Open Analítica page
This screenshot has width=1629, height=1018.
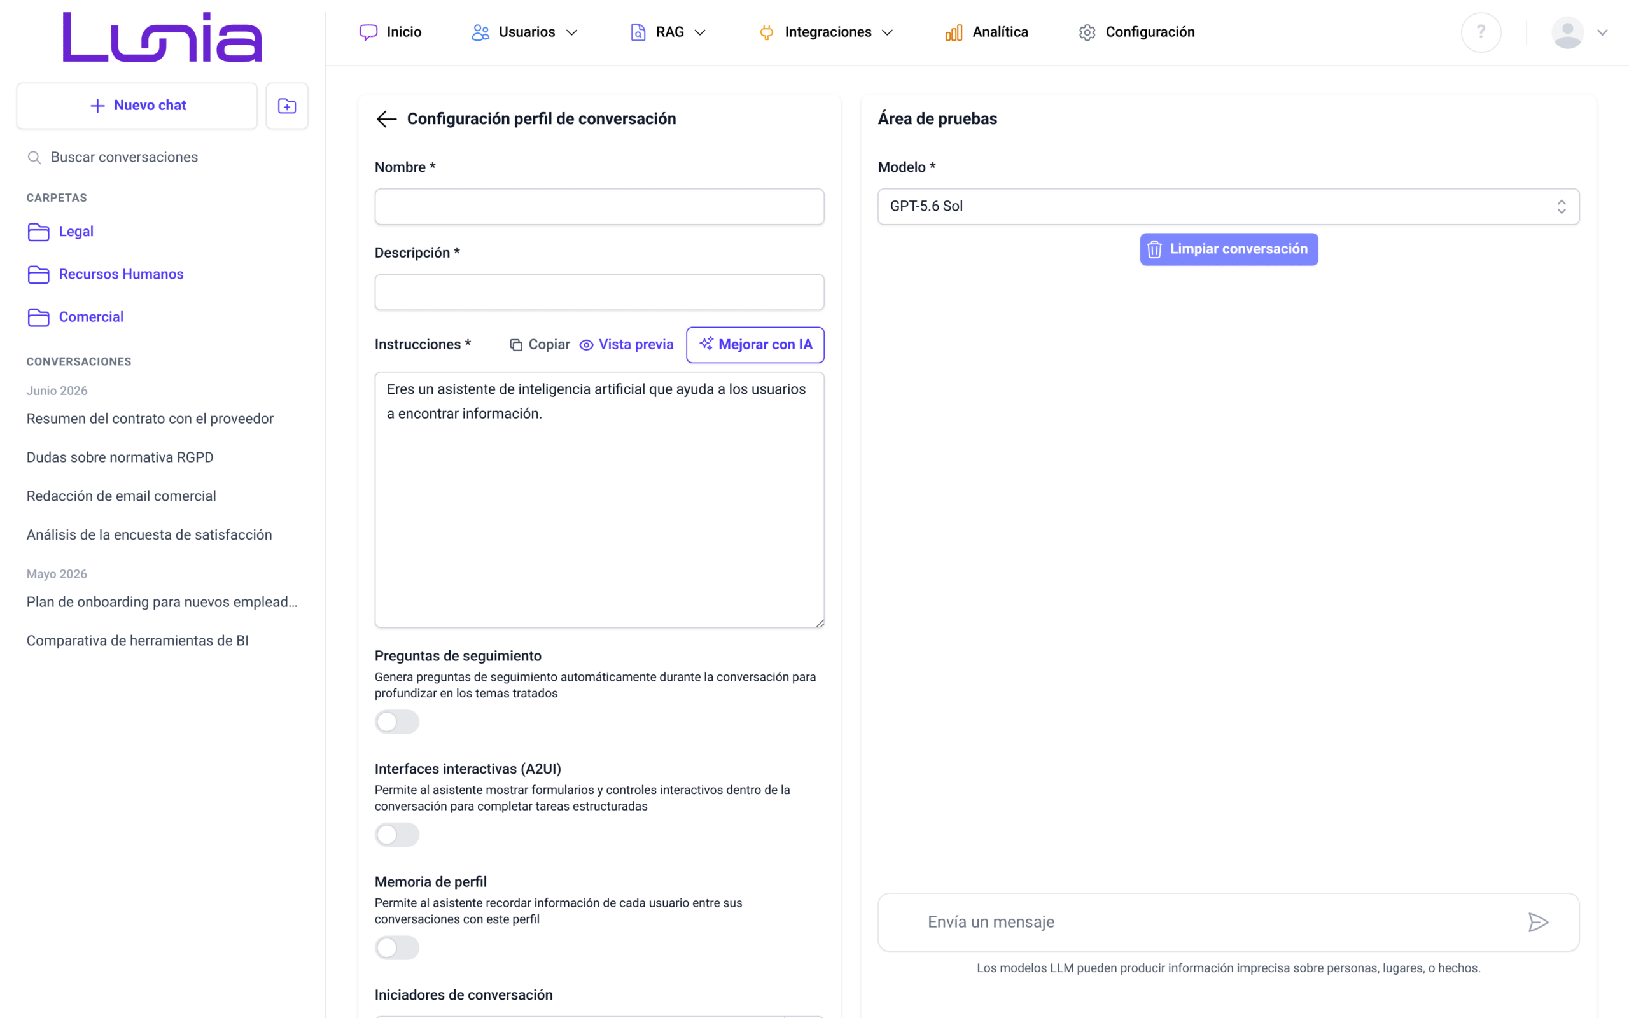click(987, 32)
